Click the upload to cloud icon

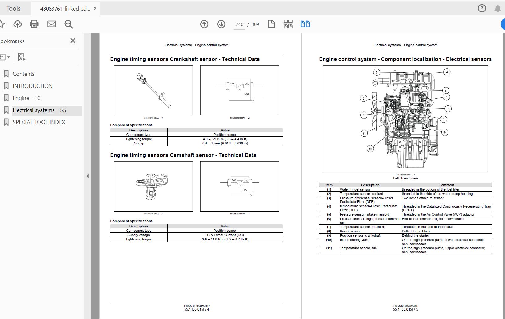pyautogui.click(x=18, y=24)
